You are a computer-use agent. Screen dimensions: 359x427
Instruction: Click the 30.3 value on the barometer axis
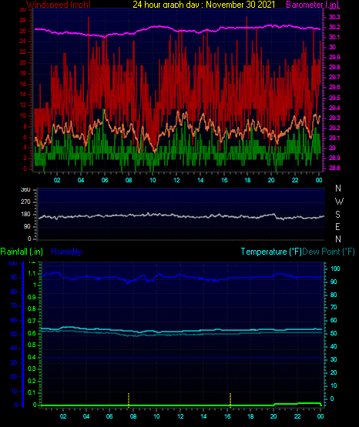pos(334,17)
